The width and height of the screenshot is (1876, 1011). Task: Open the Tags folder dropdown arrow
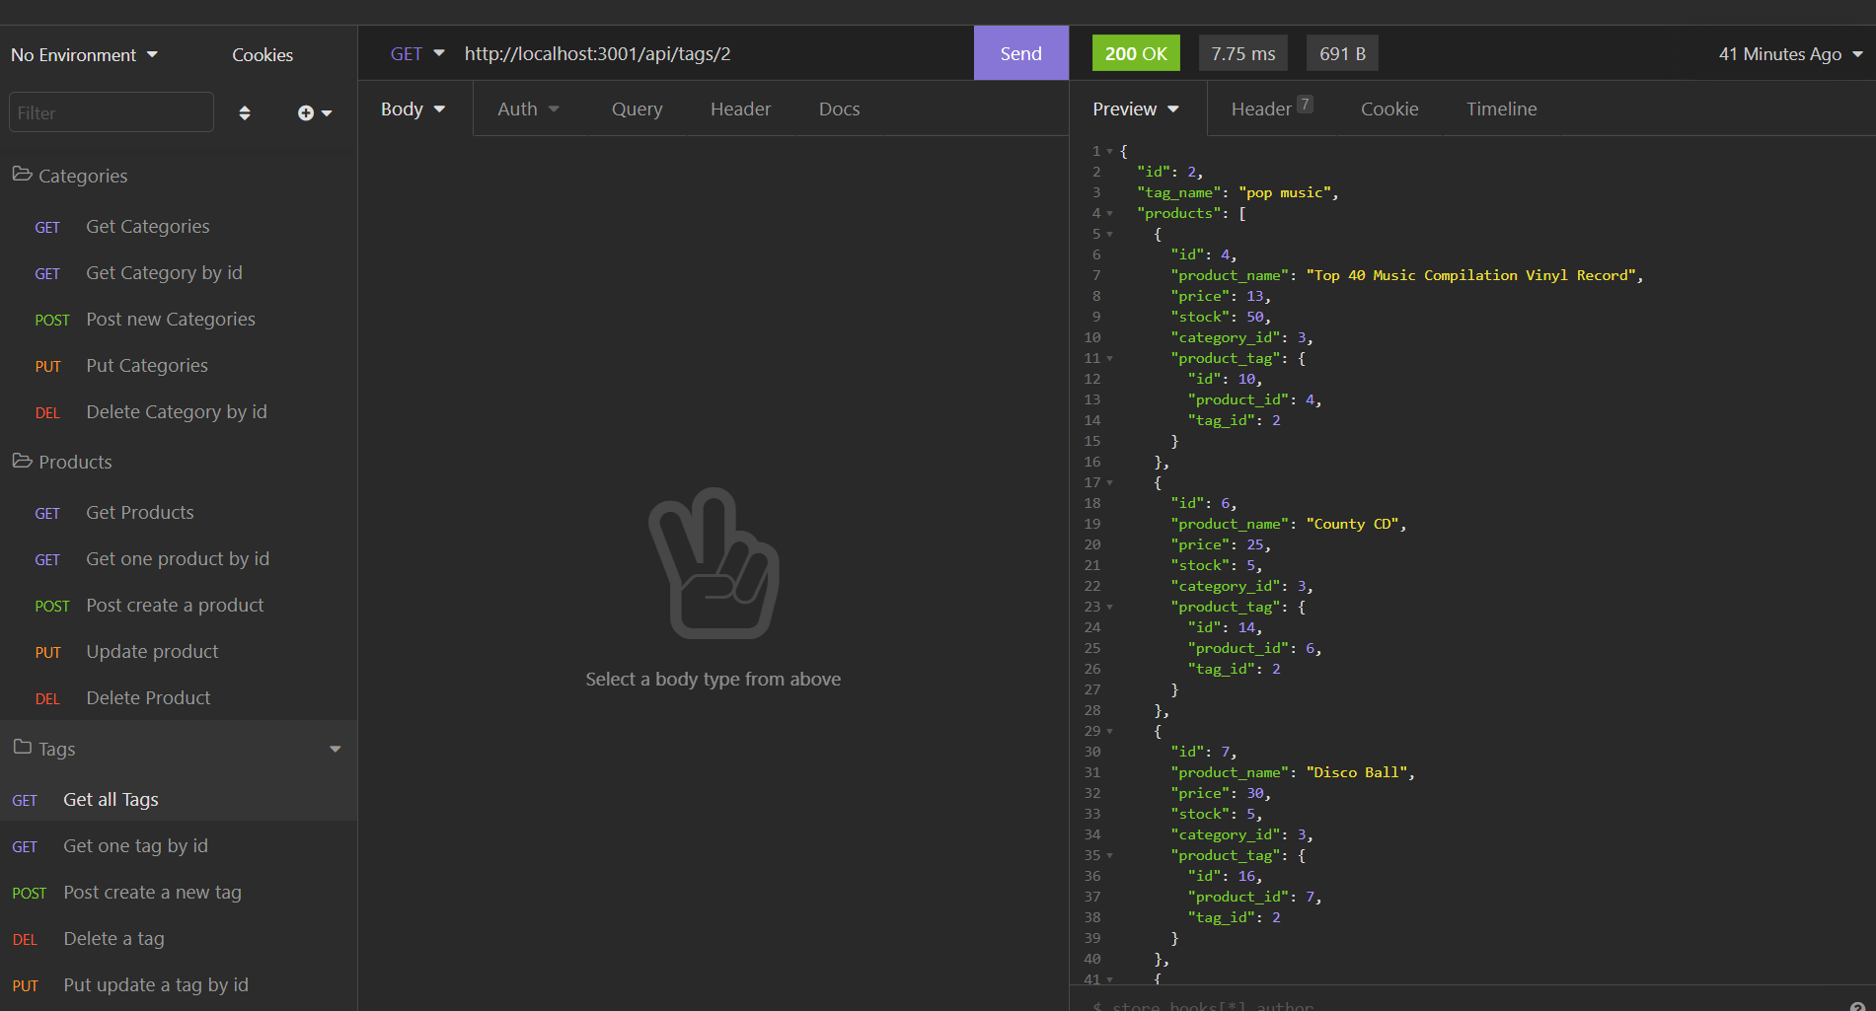point(336,749)
